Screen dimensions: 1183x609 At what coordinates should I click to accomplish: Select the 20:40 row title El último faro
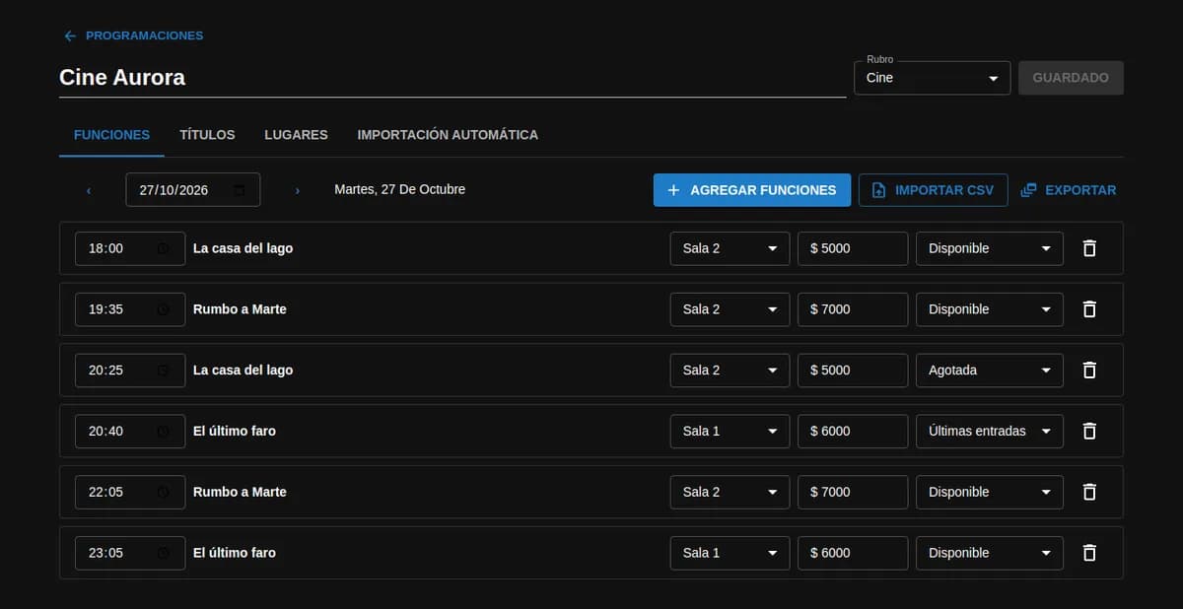click(235, 431)
